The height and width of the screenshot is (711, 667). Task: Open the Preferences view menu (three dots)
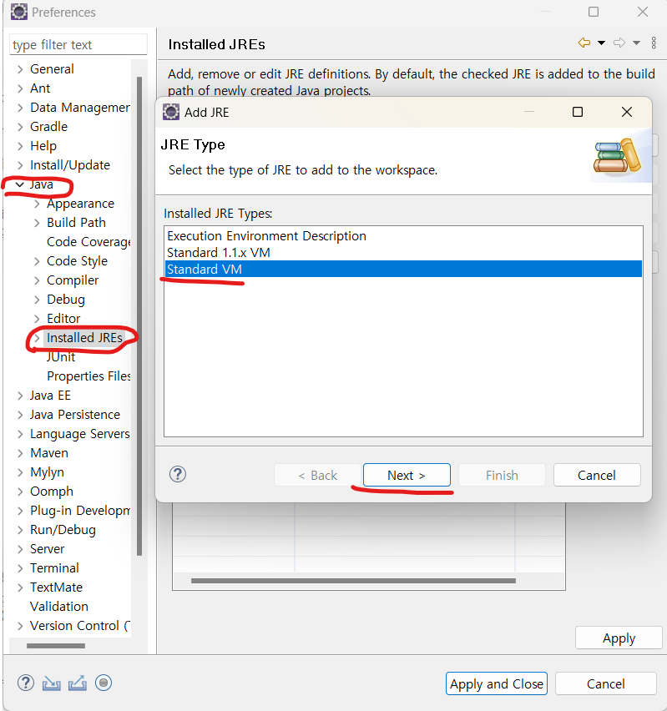pos(654,43)
